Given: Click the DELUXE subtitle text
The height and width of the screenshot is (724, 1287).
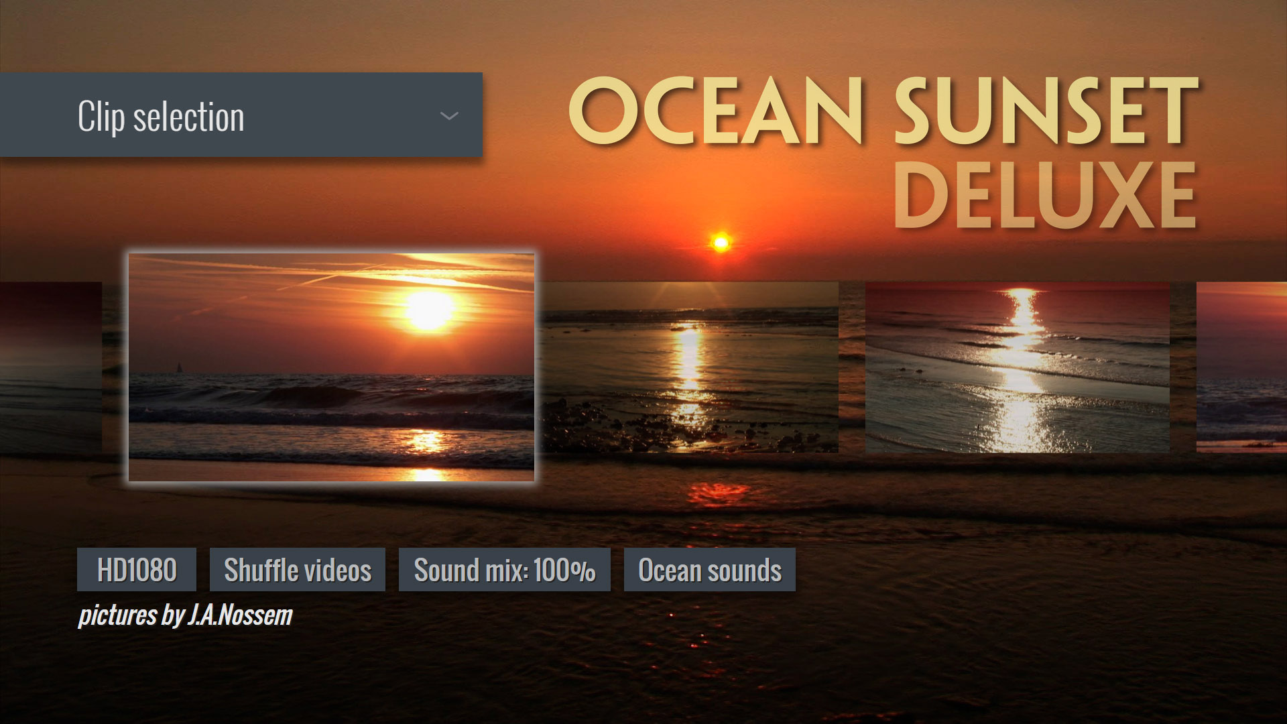Looking at the screenshot, I should pyautogui.click(x=1046, y=195).
